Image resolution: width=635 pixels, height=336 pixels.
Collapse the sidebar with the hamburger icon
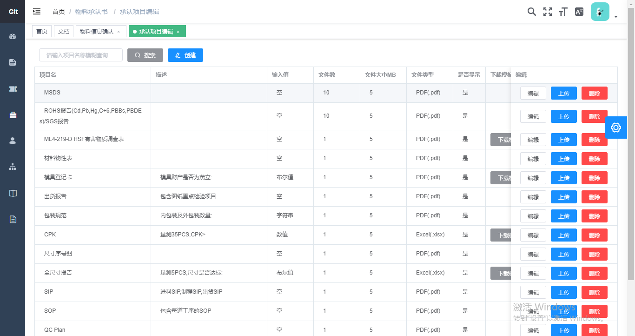pyautogui.click(x=37, y=12)
